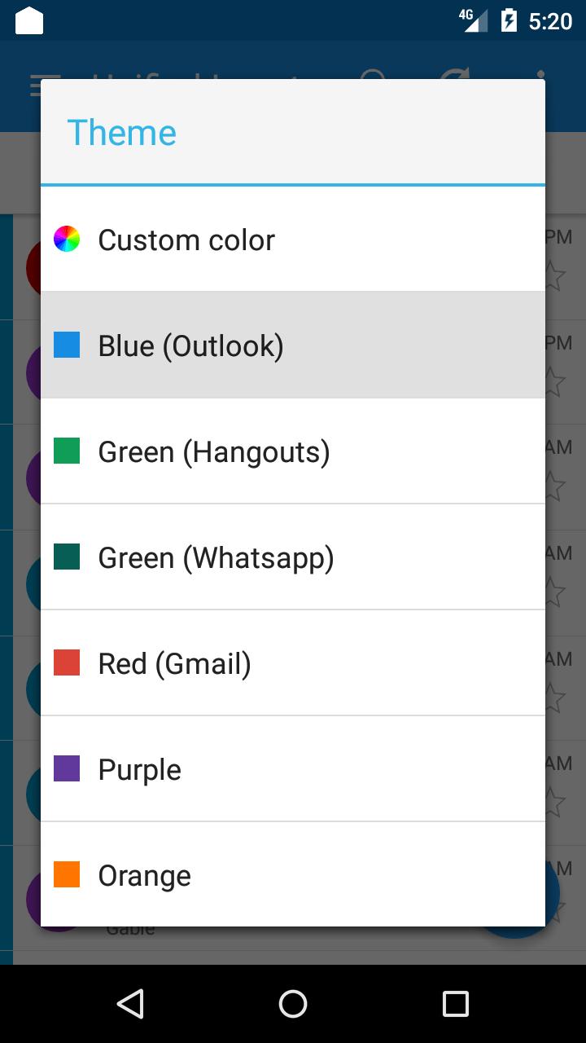The height and width of the screenshot is (1043, 586).
Task: Tap the notification icon in status bar
Action: point(29,20)
